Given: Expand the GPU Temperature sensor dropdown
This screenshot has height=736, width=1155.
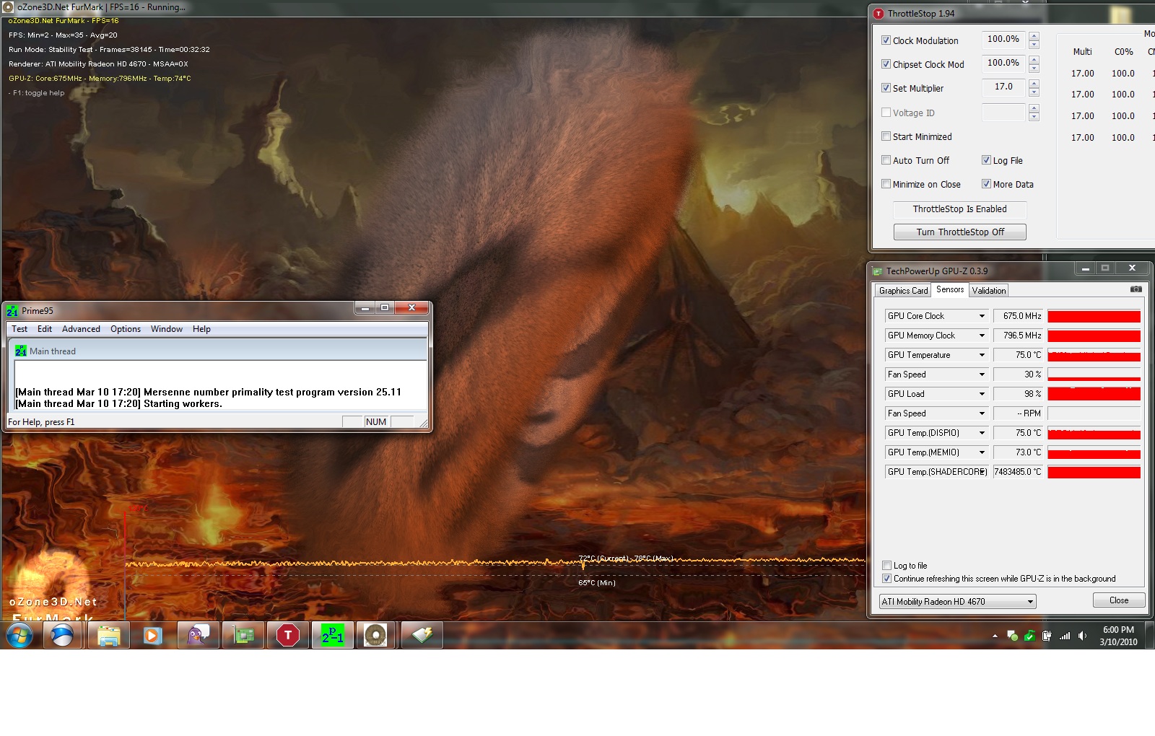Looking at the screenshot, I should coord(982,355).
